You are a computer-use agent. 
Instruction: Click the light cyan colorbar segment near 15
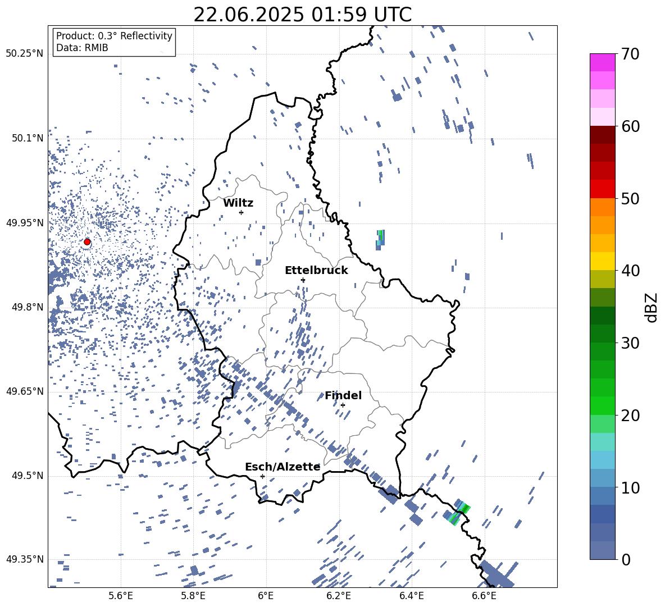click(602, 442)
